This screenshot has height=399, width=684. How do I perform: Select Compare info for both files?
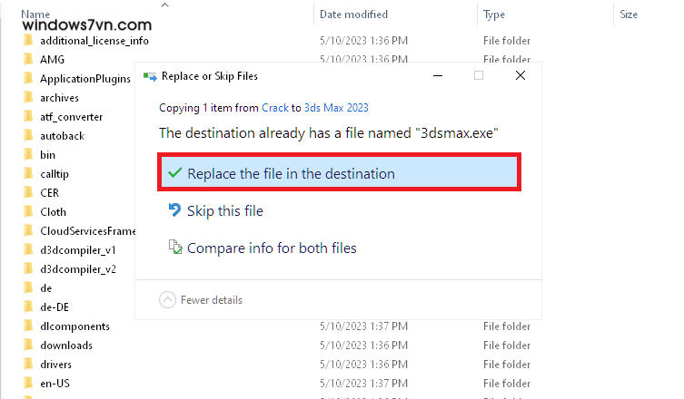tap(272, 248)
